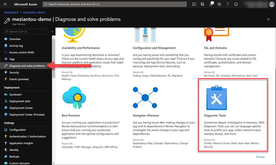Open the Settings gear in top bar

click(x=219, y=4)
